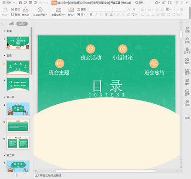191x179 pixels.
Task: Open the Animation (动画) side panel icon
Action: [187, 30]
